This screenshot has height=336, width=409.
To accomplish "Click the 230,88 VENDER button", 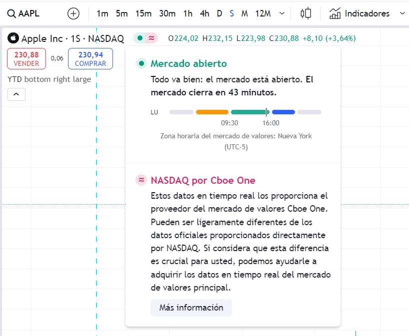I will (x=26, y=58).
